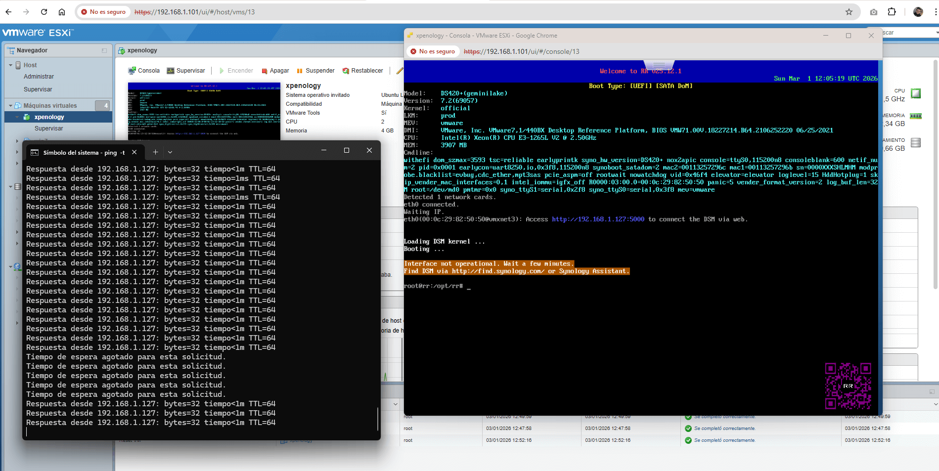This screenshot has width=939, height=471.
Task: Click the 'Interface not operational' console message
Action: point(489,264)
